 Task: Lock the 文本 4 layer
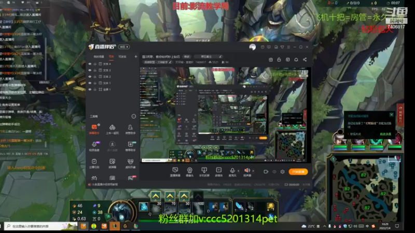[95, 64]
